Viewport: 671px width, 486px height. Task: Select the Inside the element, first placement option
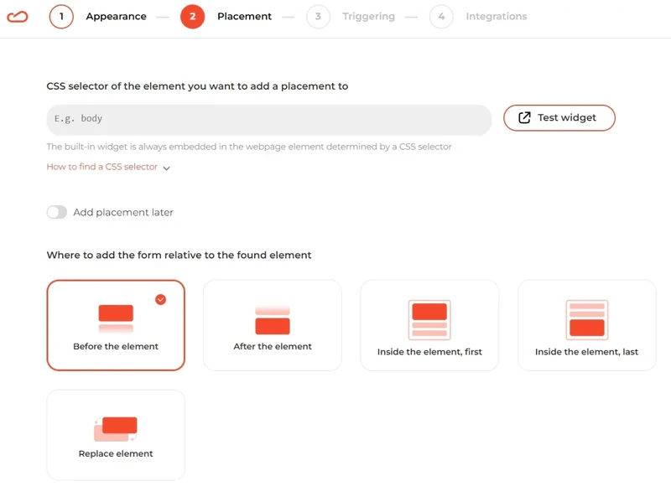coord(429,325)
